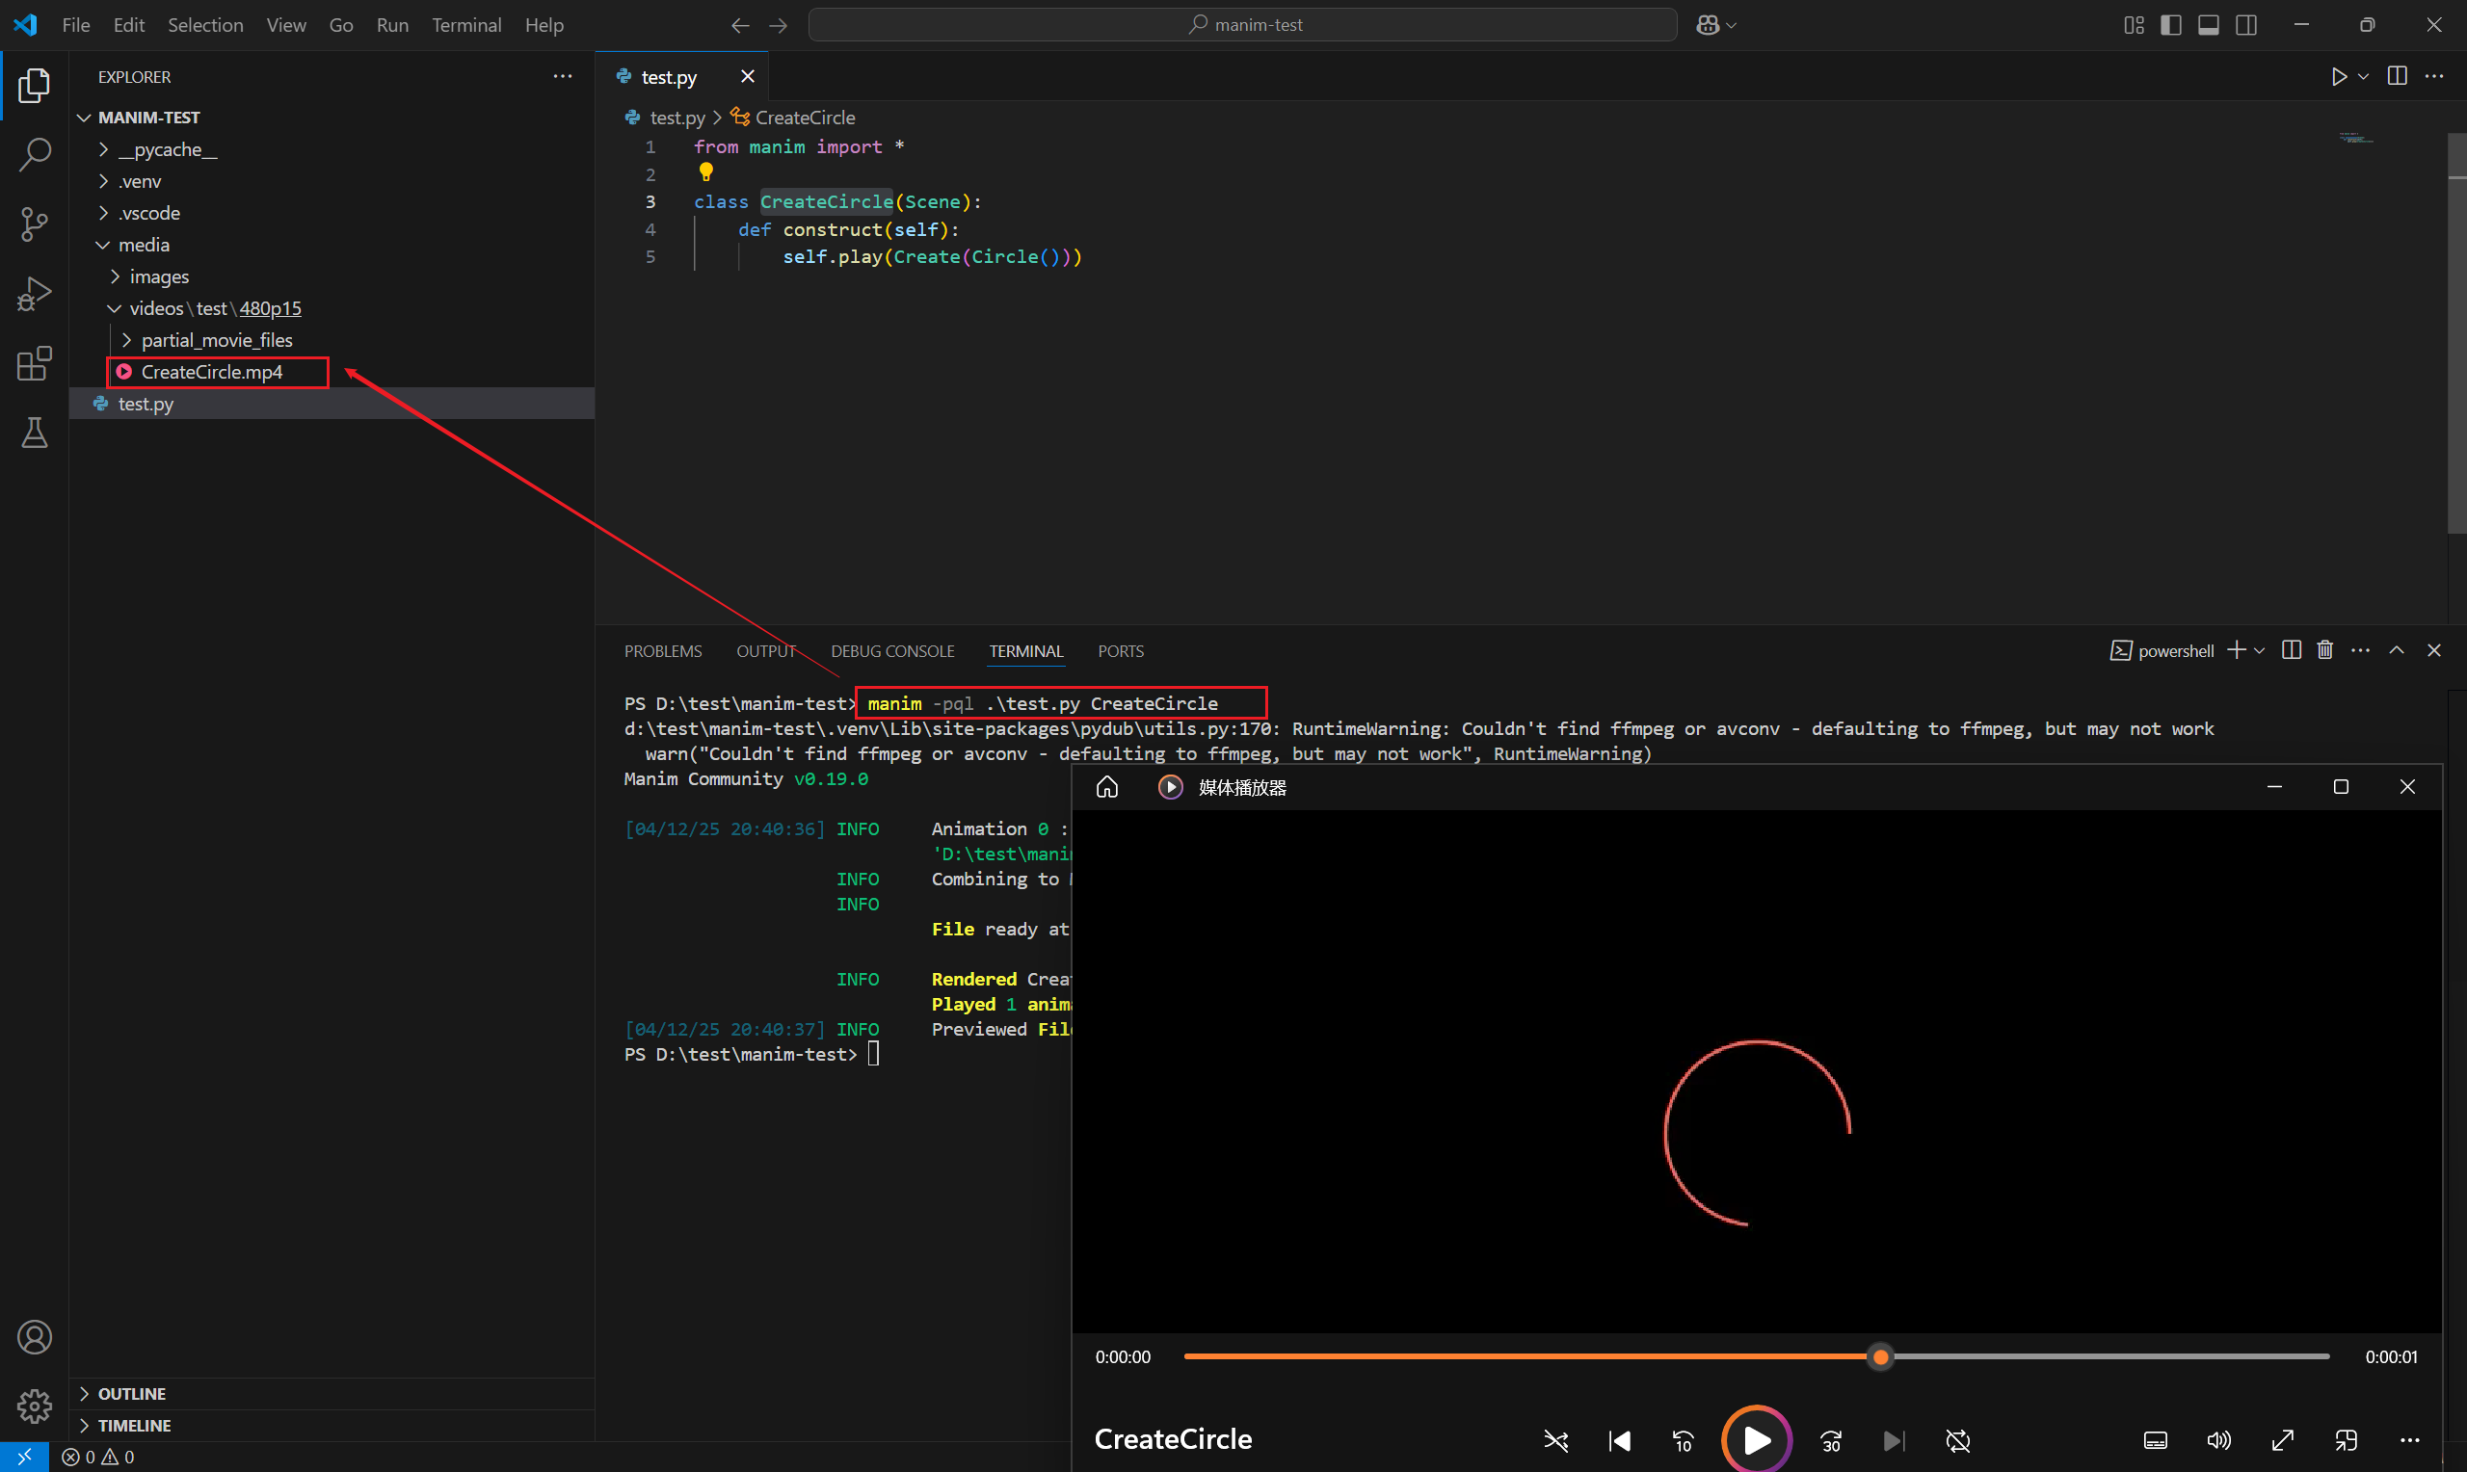2467x1472 pixels.
Task: Open the Extensions view
Action: 35,363
